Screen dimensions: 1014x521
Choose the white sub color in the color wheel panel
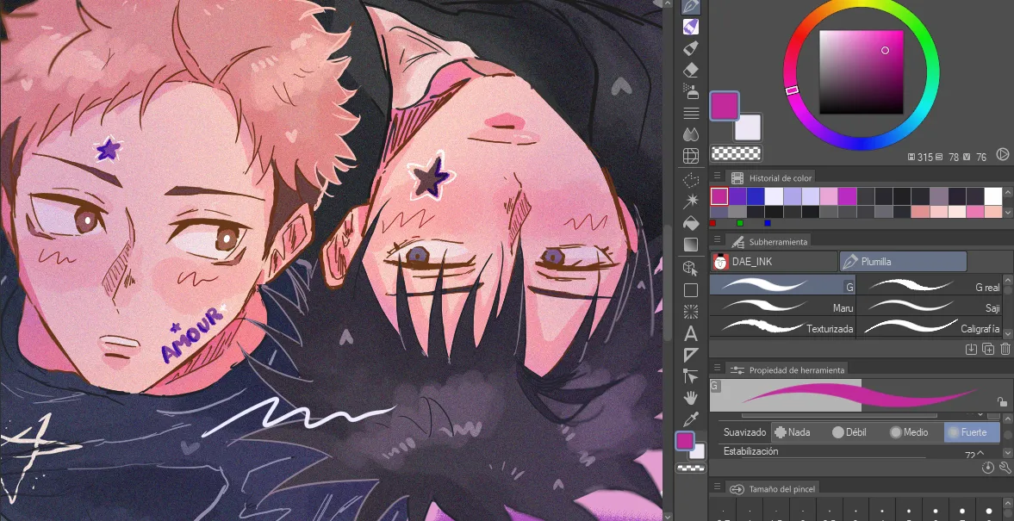click(748, 128)
